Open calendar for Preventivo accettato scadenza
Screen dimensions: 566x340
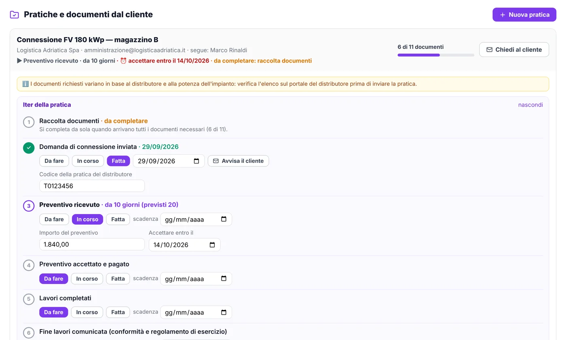coord(224,279)
